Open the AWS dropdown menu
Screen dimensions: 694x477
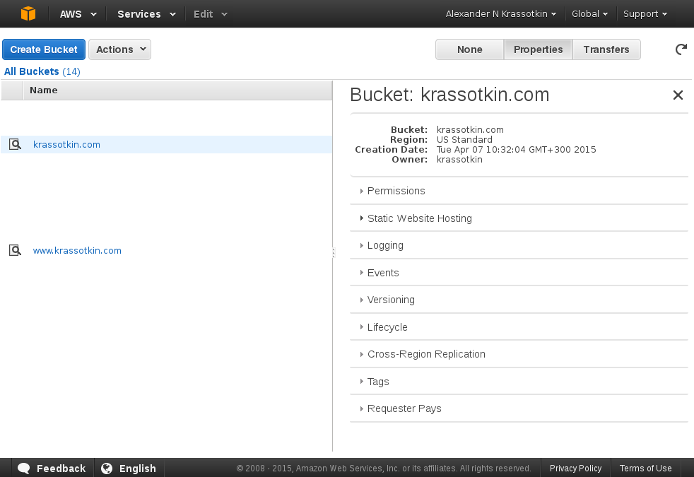(78, 13)
